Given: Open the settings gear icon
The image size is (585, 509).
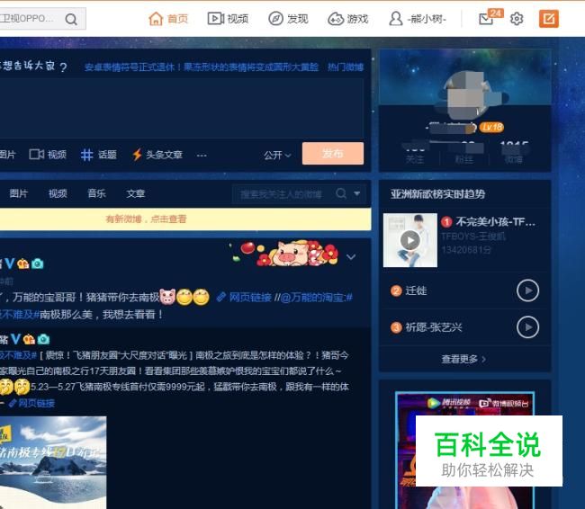Looking at the screenshot, I should tap(517, 19).
